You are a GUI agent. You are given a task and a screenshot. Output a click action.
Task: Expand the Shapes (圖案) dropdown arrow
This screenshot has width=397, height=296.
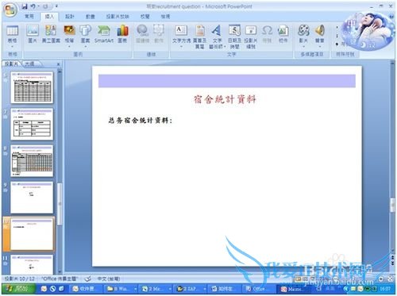click(x=85, y=47)
